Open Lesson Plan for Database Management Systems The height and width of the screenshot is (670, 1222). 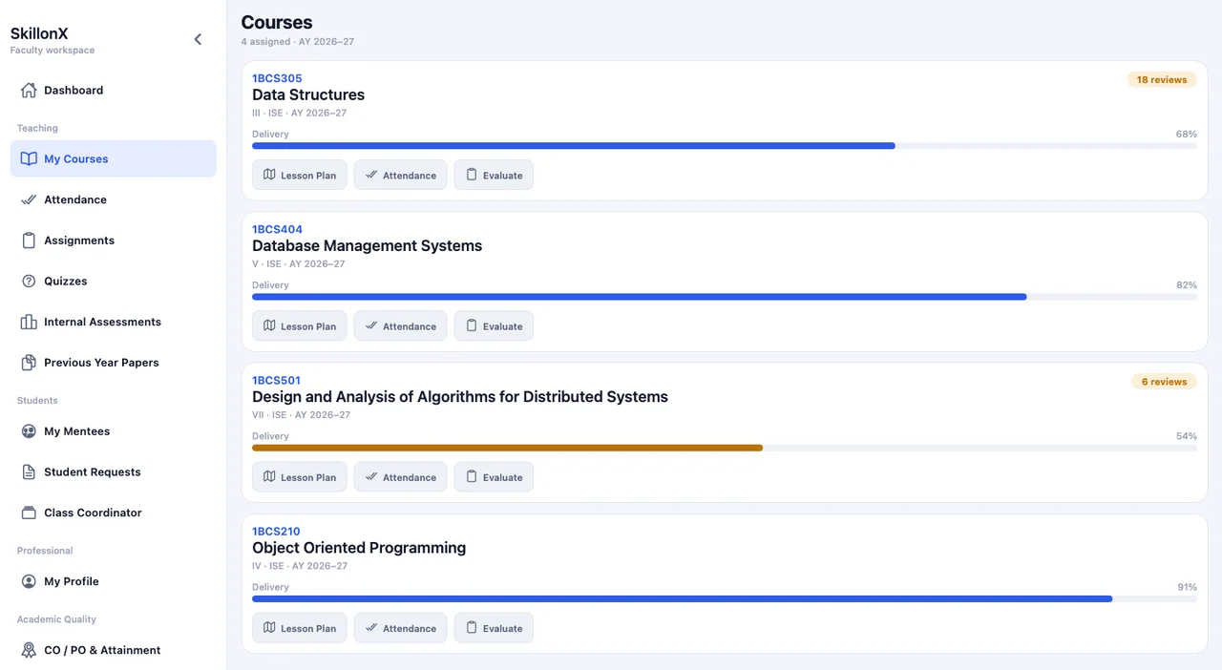pyautogui.click(x=300, y=325)
